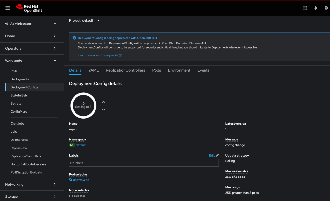
Task: Decrease pod count with down arrow
Action: 103,110
